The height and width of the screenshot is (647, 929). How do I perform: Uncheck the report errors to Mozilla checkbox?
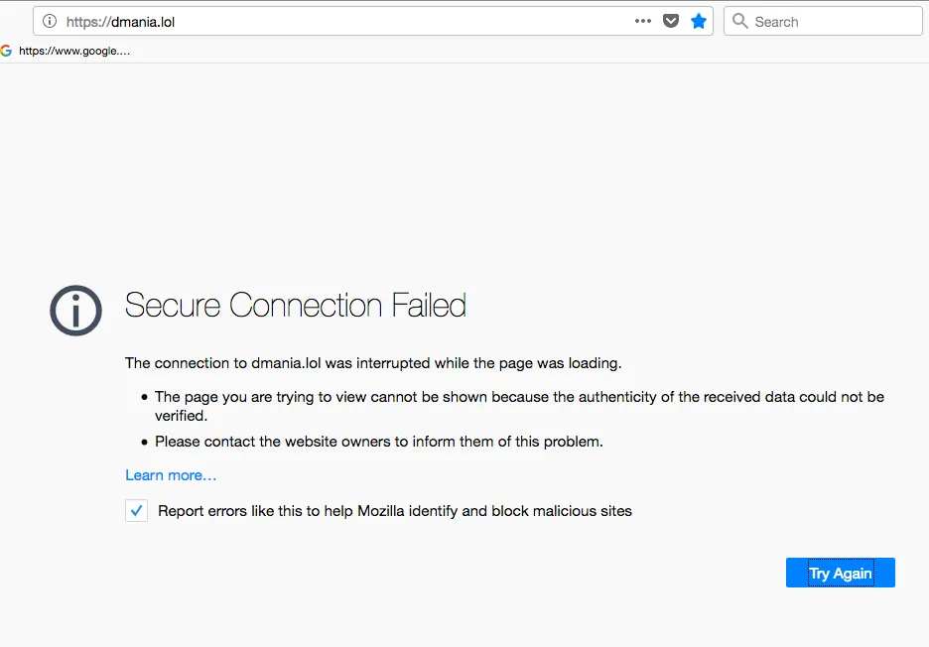(136, 510)
